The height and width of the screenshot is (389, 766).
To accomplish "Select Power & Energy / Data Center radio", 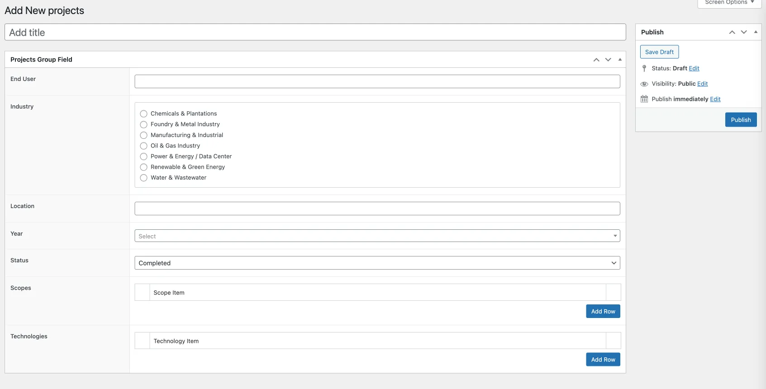I will point(143,157).
